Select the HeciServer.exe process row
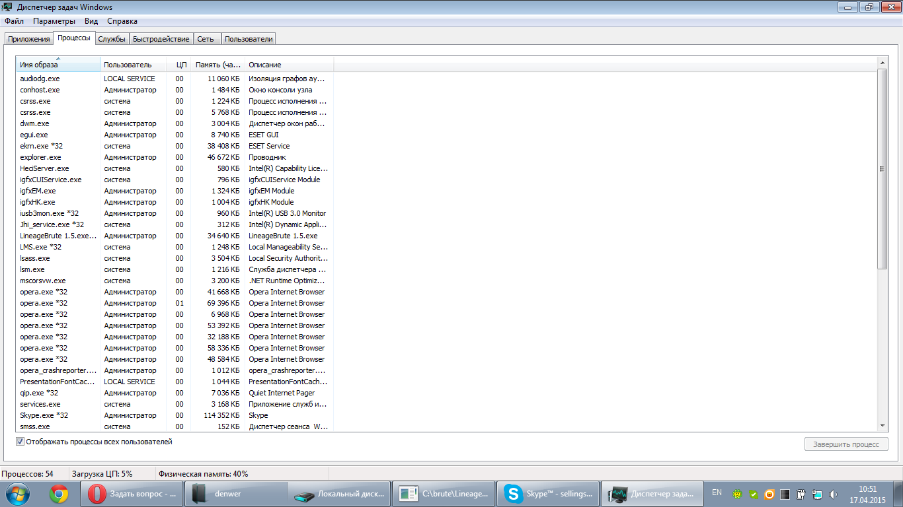903x507 pixels. (175, 168)
